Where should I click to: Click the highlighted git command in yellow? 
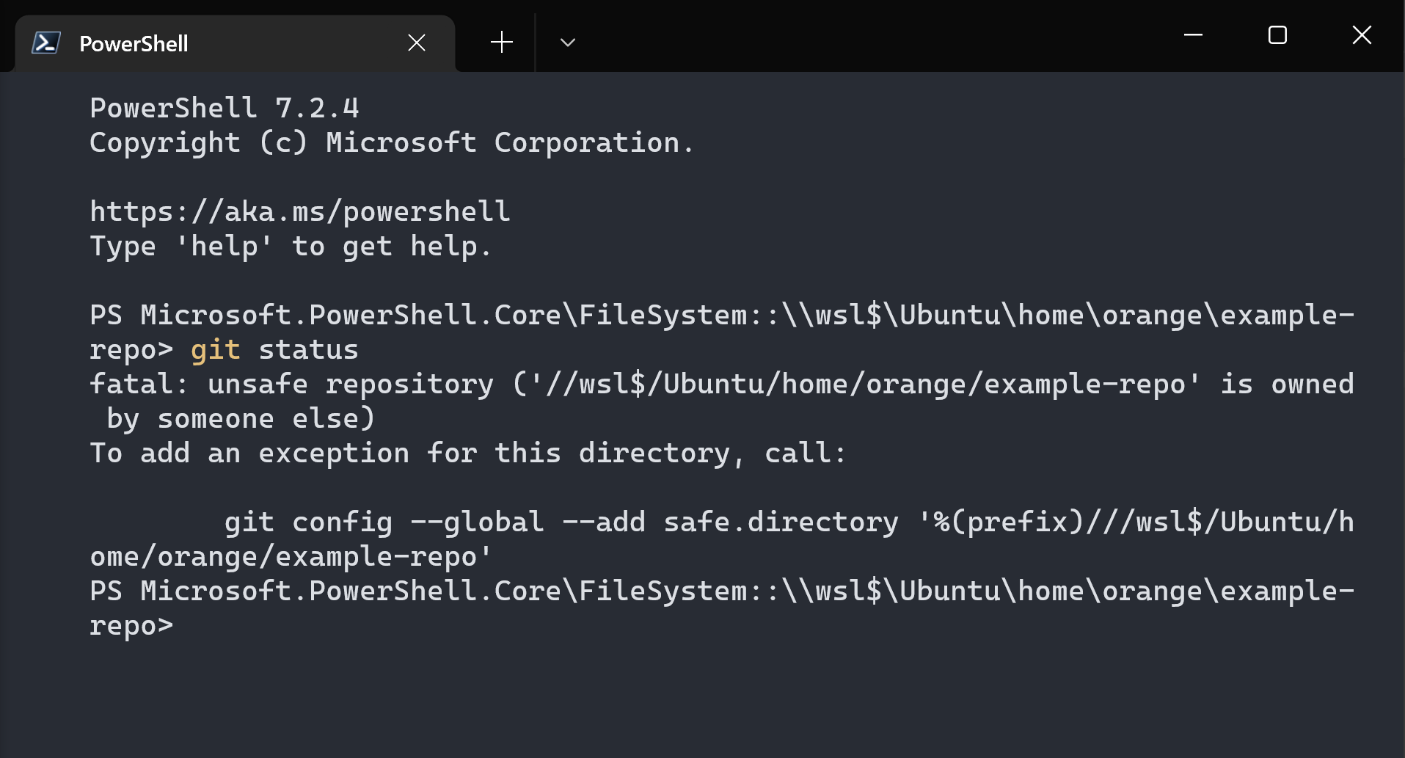click(x=215, y=349)
